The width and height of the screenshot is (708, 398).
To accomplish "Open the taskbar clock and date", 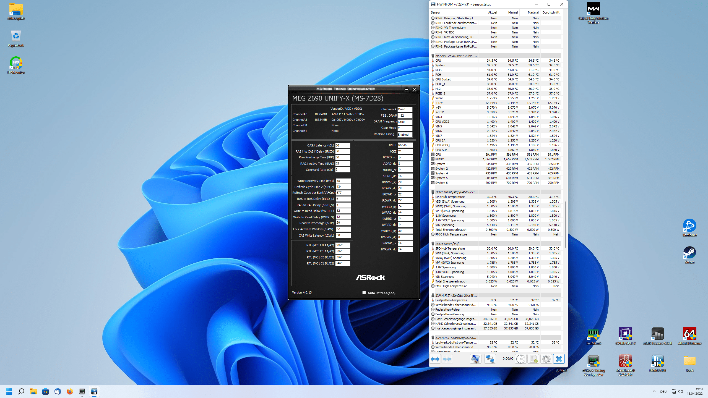I will click(694, 391).
